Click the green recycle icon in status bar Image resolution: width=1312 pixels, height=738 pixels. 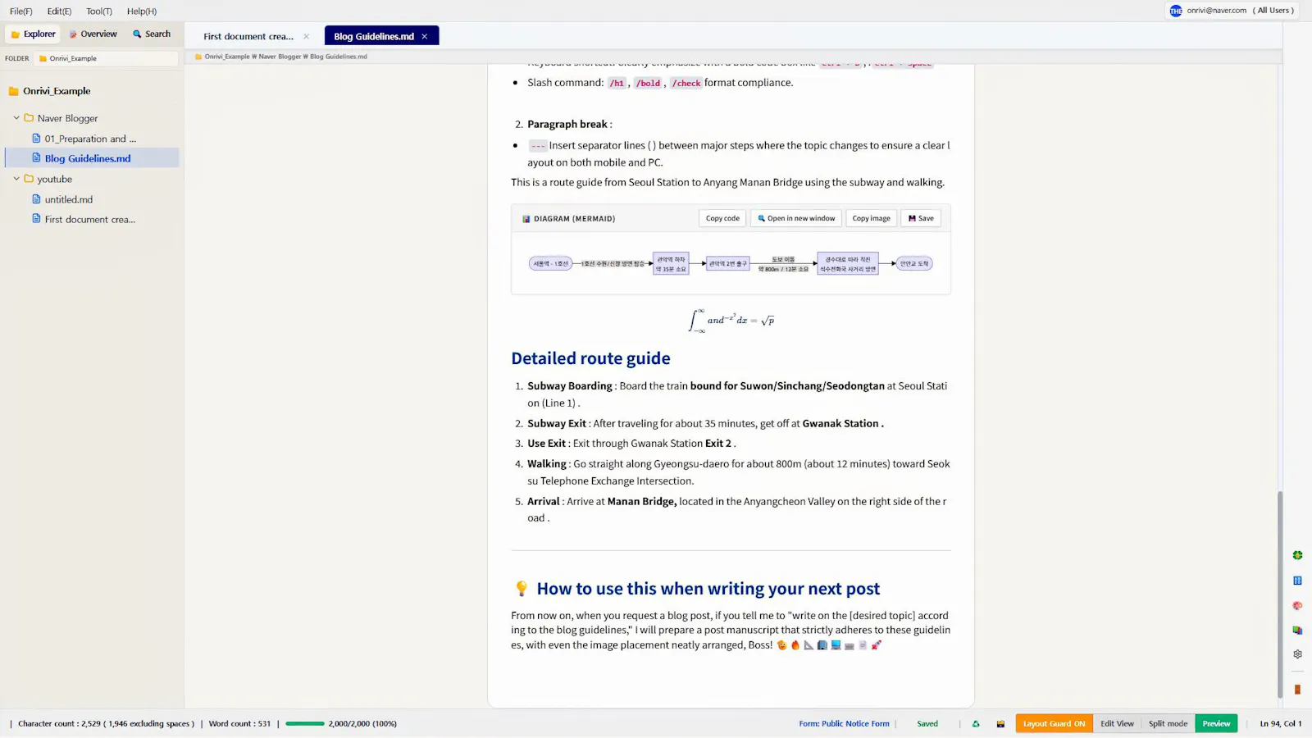tap(976, 723)
